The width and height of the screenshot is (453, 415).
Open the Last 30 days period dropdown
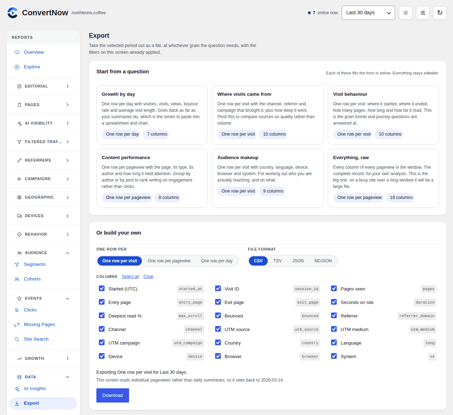pyautogui.click(x=368, y=13)
